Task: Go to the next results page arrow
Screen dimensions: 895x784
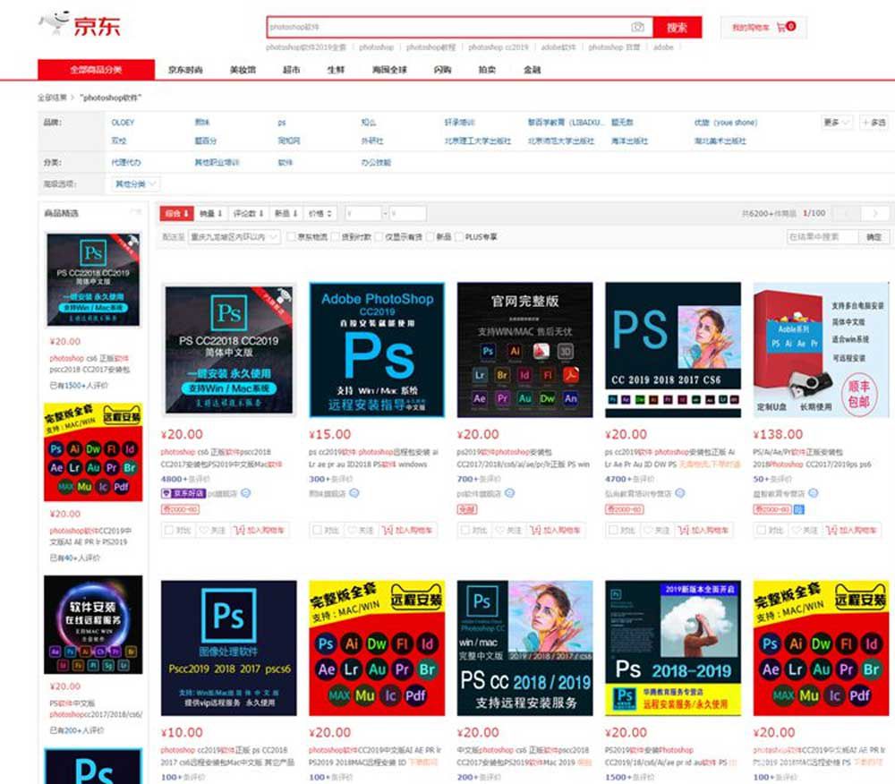Action: (874, 214)
